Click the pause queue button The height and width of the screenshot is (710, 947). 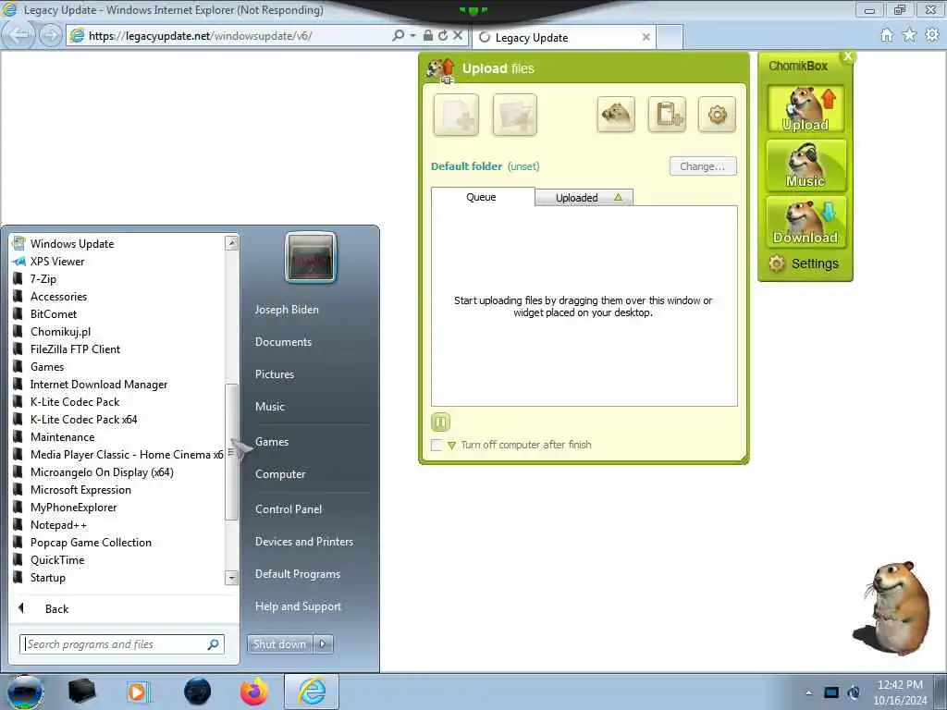[441, 422]
